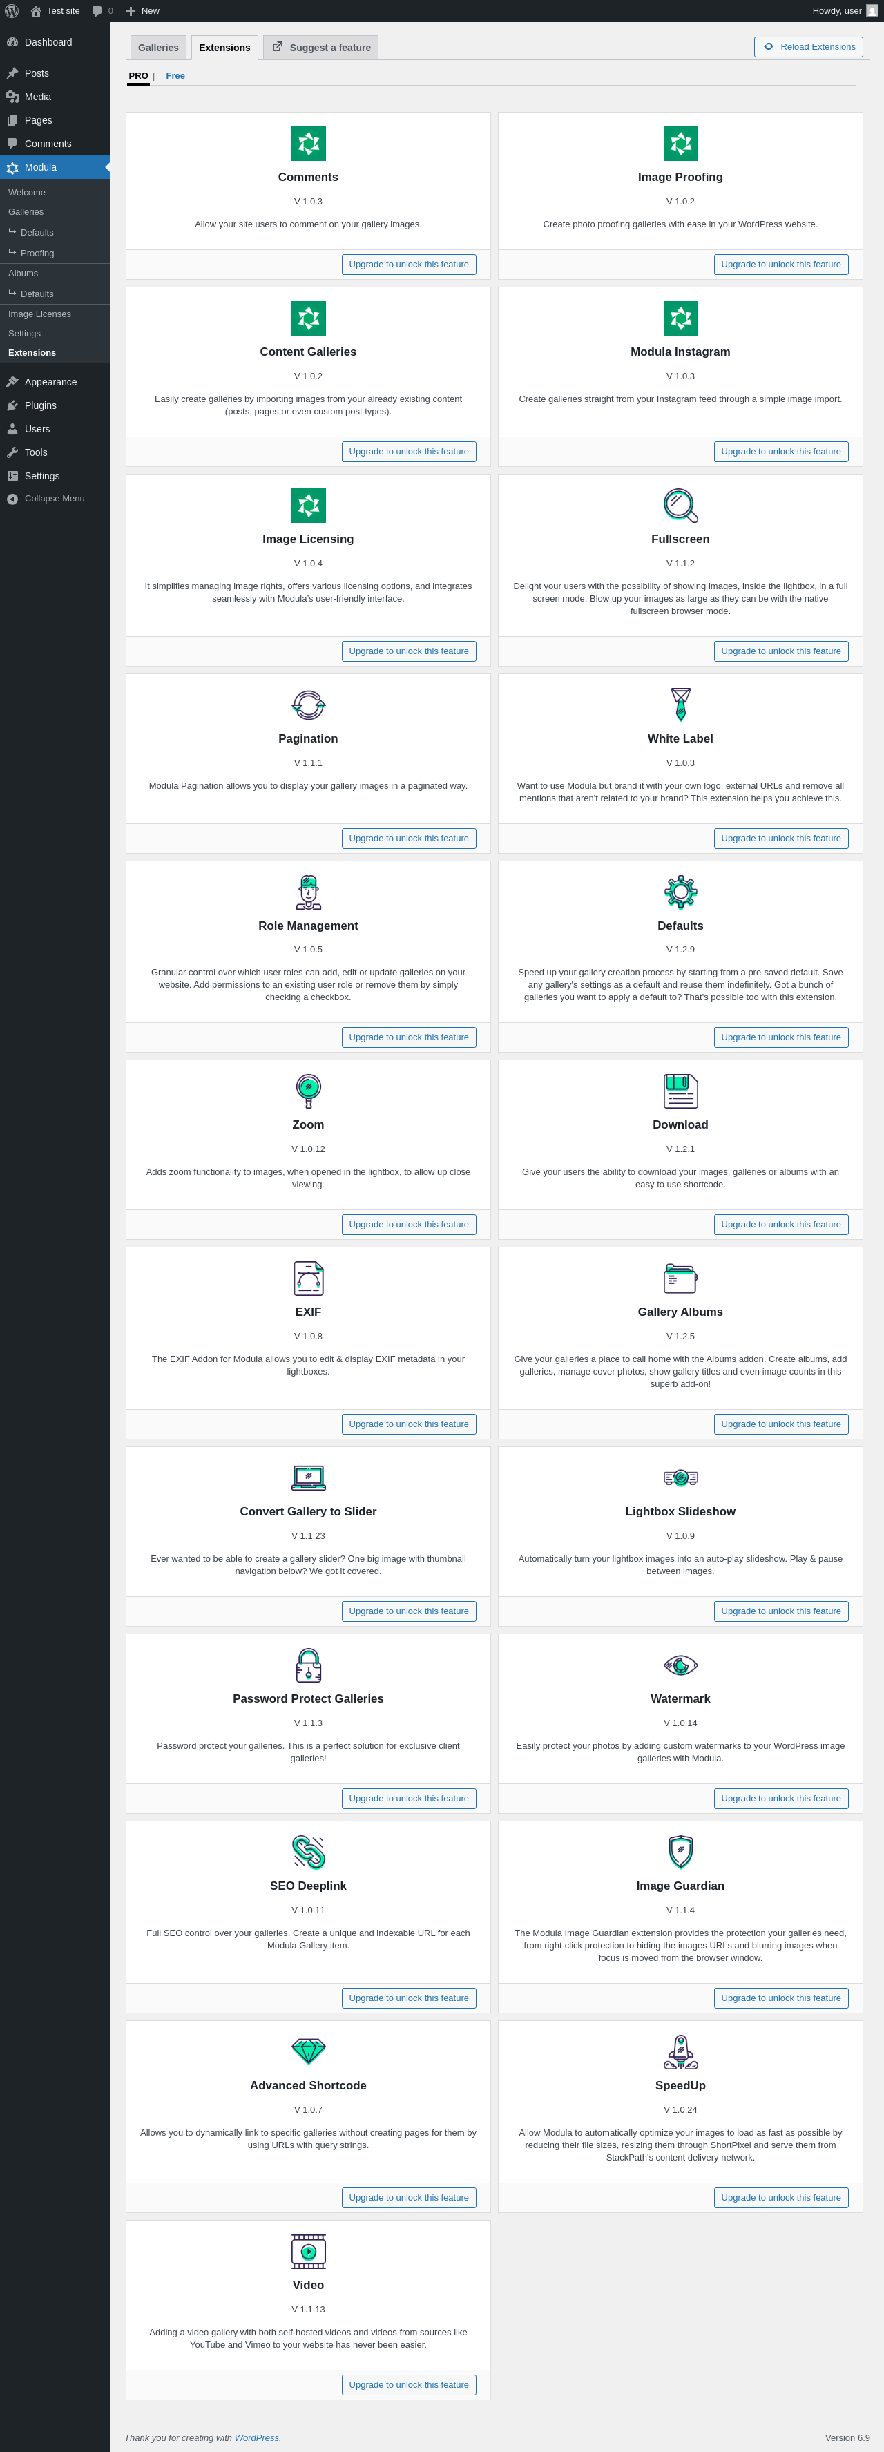Click the SEO Deeplink chain icon
This screenshot has width=884, height=2452.
click(x=308, y=1852)
